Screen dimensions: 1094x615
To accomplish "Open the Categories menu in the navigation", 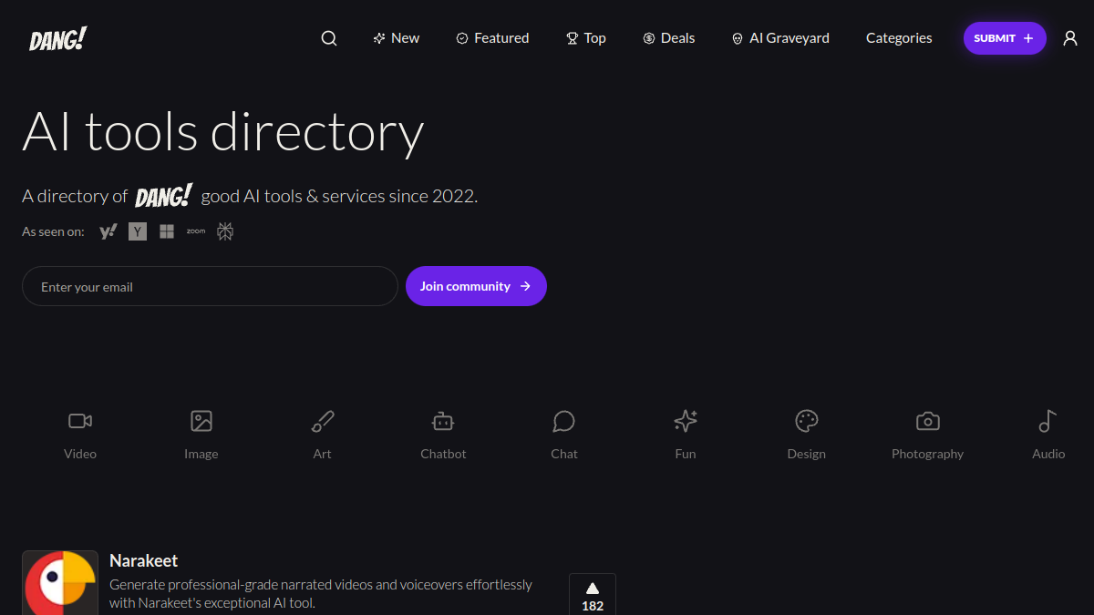I will (899, 38).
